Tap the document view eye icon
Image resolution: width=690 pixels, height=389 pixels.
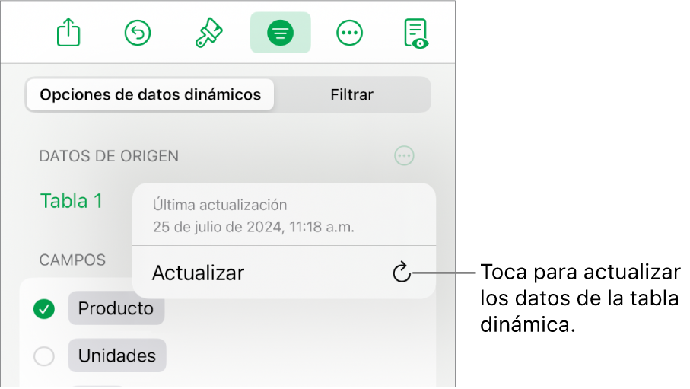(x=416, y=33)
